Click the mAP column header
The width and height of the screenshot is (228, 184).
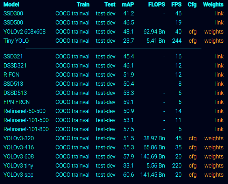point(128,5)
